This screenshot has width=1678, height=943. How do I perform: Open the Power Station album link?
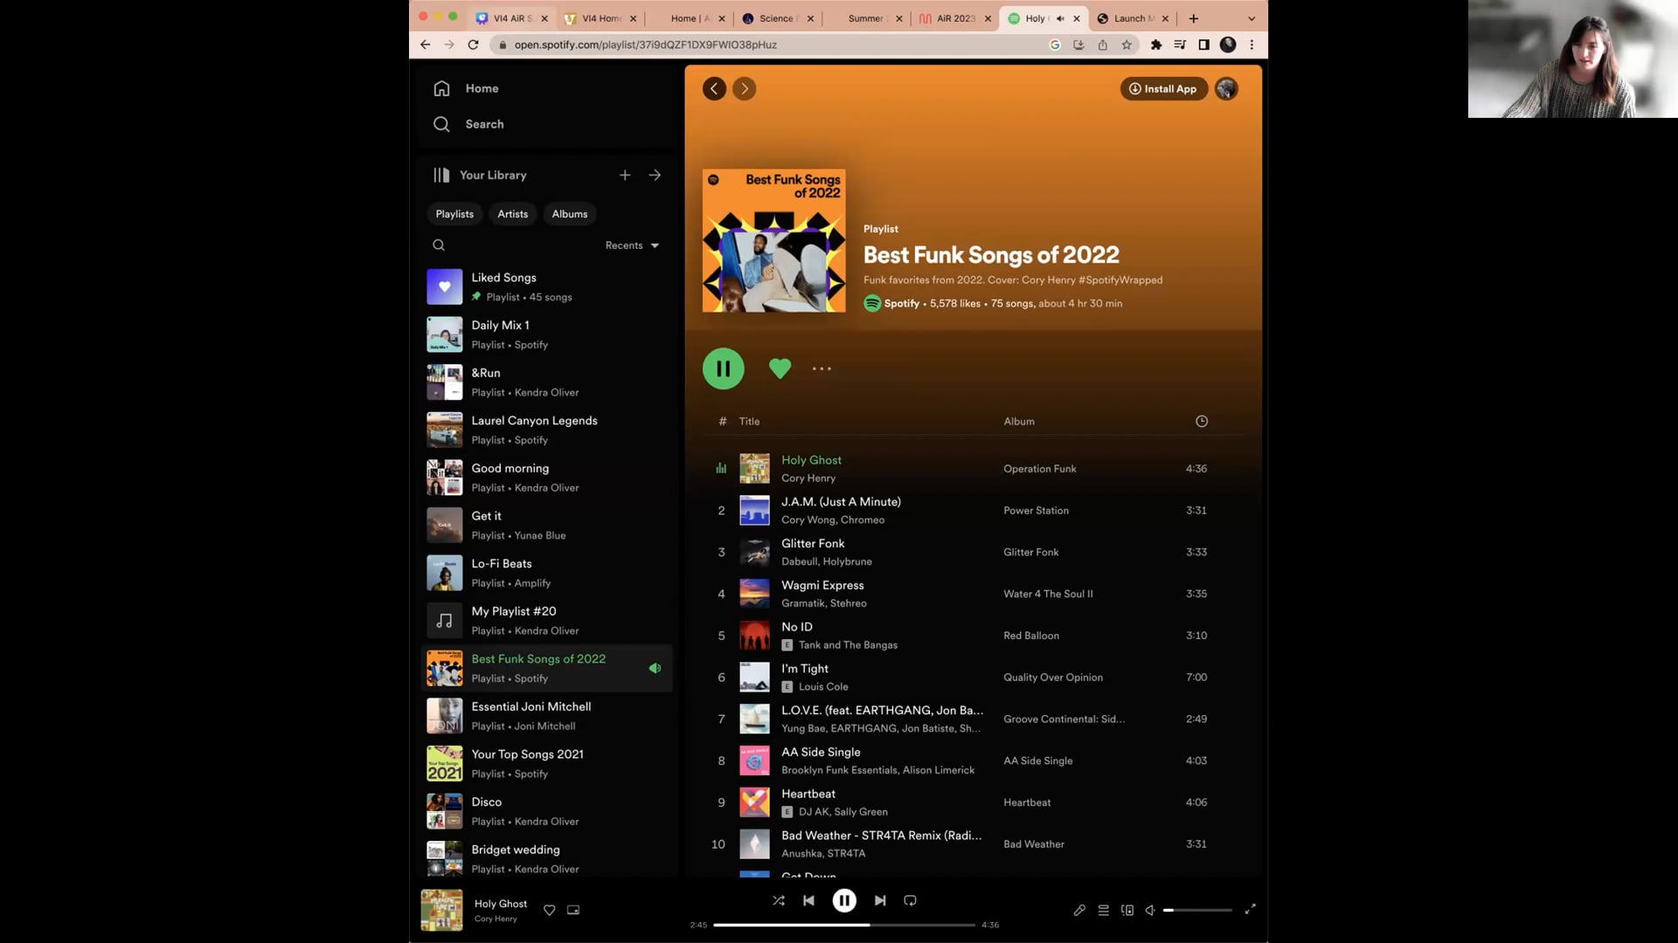coord(1036,510)
